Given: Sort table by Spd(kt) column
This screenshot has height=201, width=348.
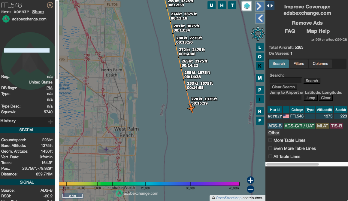Looking at the screenshot, I should 340,110.
